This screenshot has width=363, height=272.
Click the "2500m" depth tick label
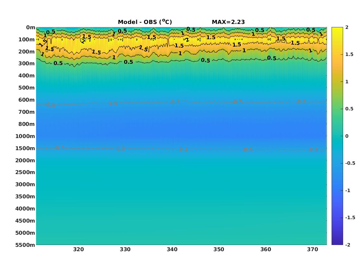tap(25, 172)
